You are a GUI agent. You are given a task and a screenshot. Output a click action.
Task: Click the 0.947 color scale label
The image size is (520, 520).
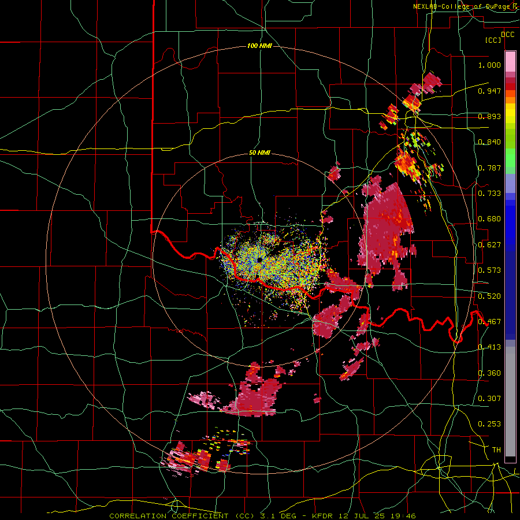pos(489,91)
